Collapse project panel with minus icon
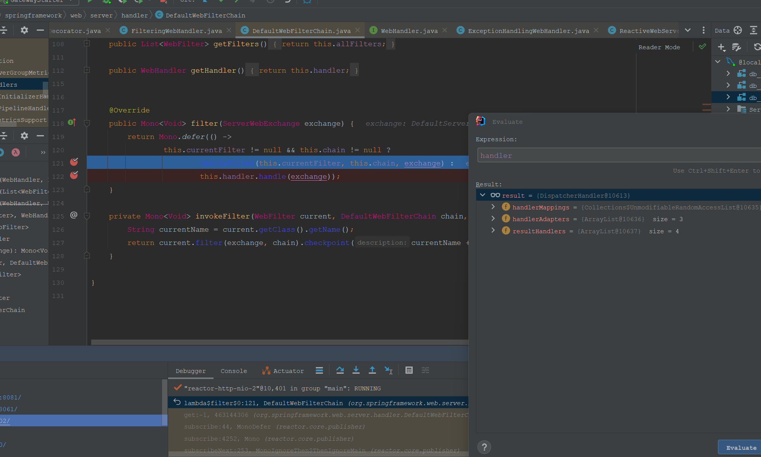The image size is (761, 457). click(40, 30)
